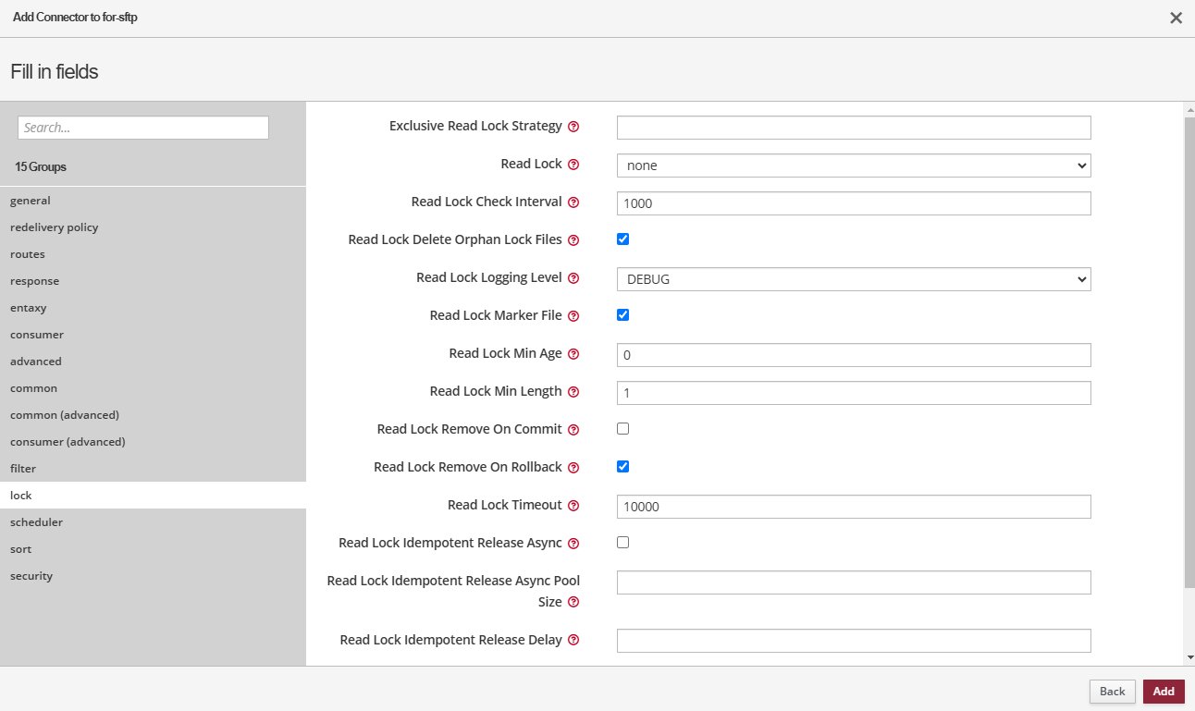The width and height of the screenshot is (1195, 711).
Task: Select the scheduler group in sidebar
Action: 37,522
